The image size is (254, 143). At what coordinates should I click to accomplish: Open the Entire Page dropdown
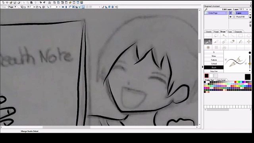click(x=216, y=13)
